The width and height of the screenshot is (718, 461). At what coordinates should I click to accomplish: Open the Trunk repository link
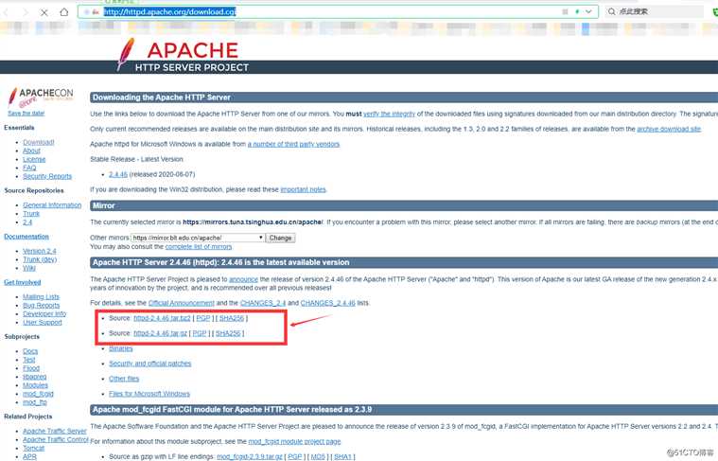(31, 214)
